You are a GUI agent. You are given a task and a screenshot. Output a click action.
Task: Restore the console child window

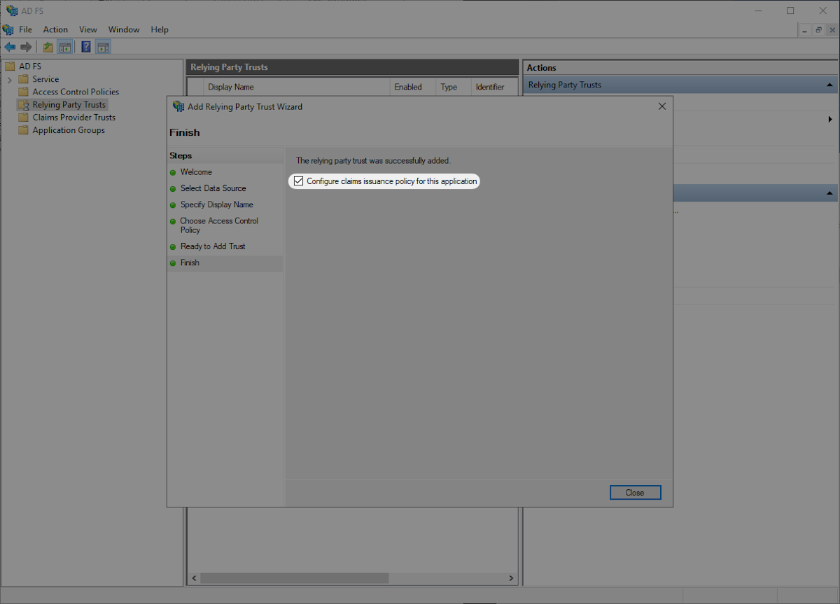pos(818,30)
